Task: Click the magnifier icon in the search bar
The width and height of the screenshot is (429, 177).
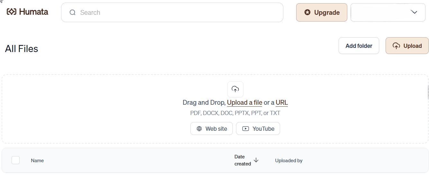Action: (x=73, y=13)
